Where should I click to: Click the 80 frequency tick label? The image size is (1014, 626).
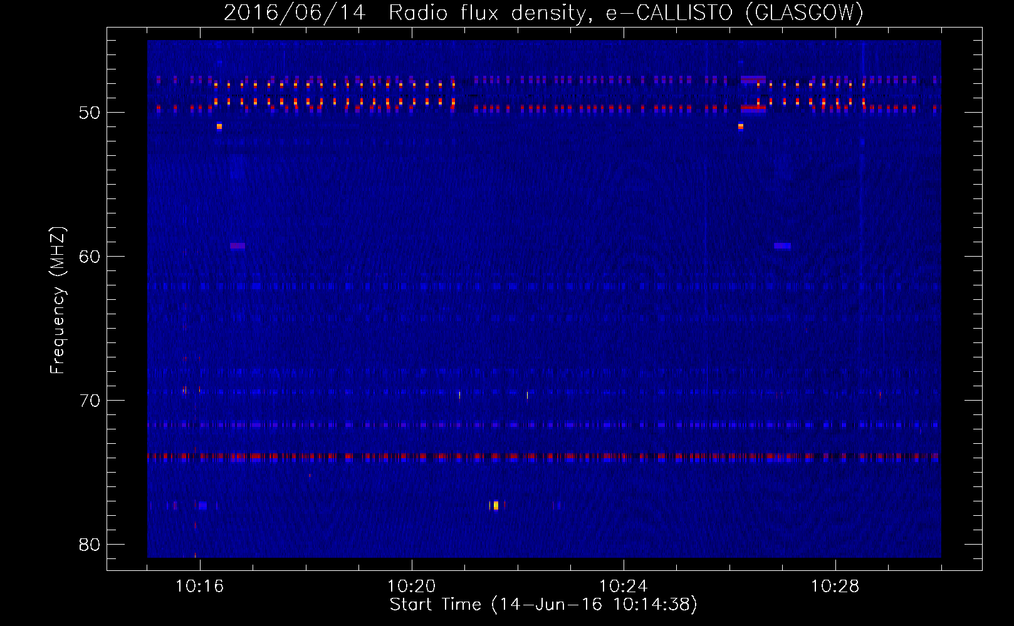90,545
